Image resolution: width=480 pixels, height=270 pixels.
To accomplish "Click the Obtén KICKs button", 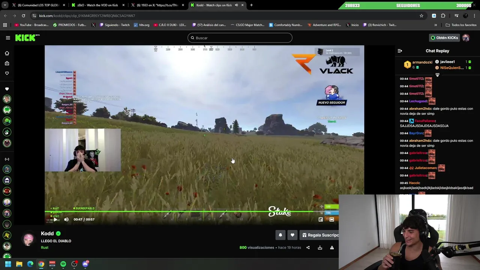I will pos(444,38).
